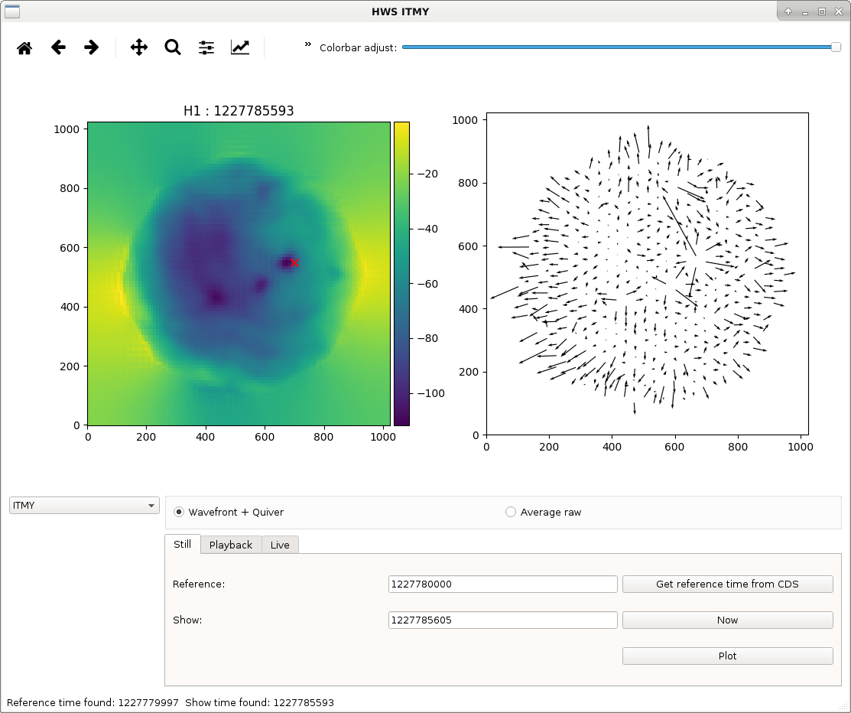Expand the toolbar overflow chevron
851x713 pixels.
pos(307,44)
